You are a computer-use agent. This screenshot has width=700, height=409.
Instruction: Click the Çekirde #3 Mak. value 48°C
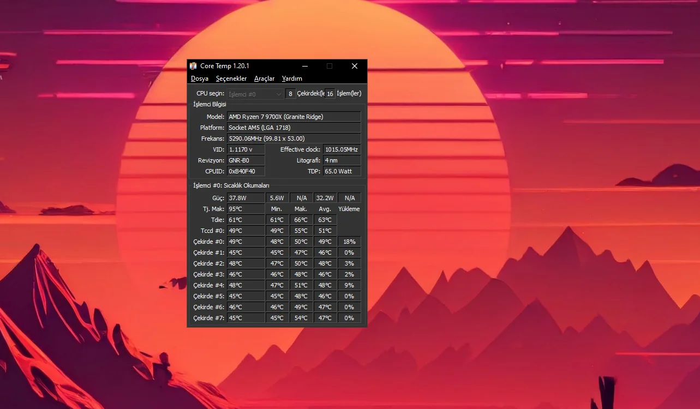301,274
